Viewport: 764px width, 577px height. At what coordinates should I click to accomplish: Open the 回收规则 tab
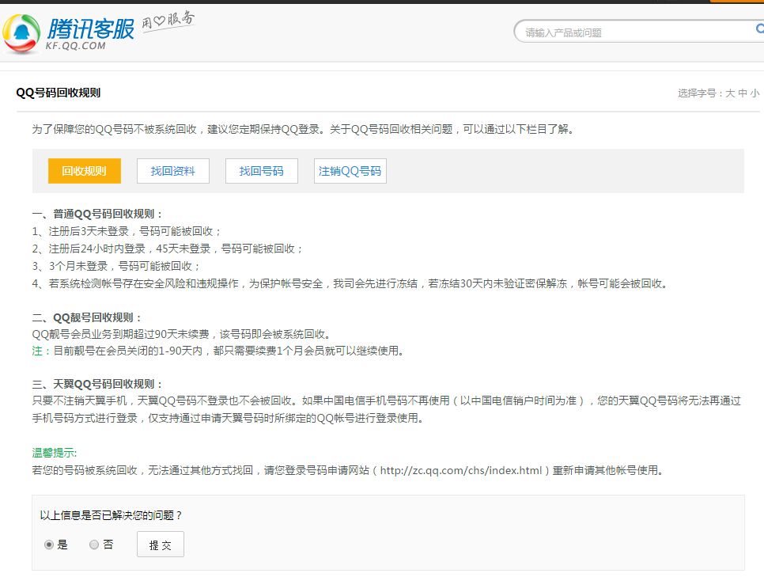click(84, 171)
